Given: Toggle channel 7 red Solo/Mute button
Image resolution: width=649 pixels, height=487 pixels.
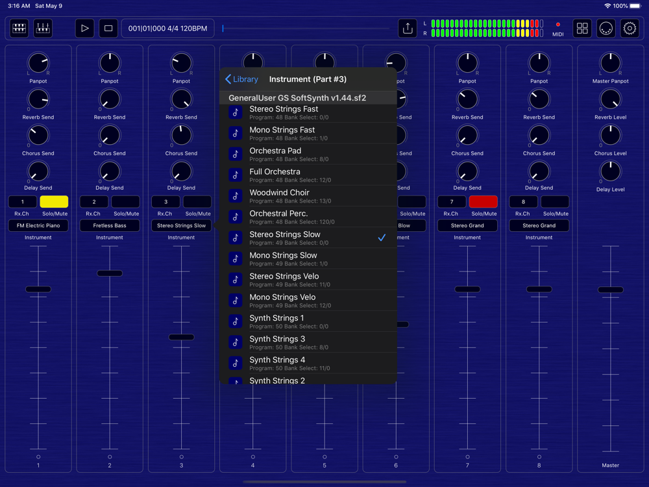Looking at the screenshot, I should pos(484,202).
